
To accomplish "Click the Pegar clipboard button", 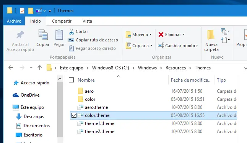I will (x=59, y=38).
